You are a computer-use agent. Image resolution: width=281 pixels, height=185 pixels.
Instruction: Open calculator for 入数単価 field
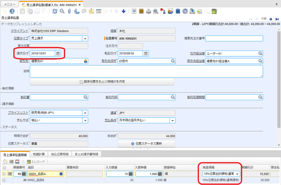coord(160,174)
